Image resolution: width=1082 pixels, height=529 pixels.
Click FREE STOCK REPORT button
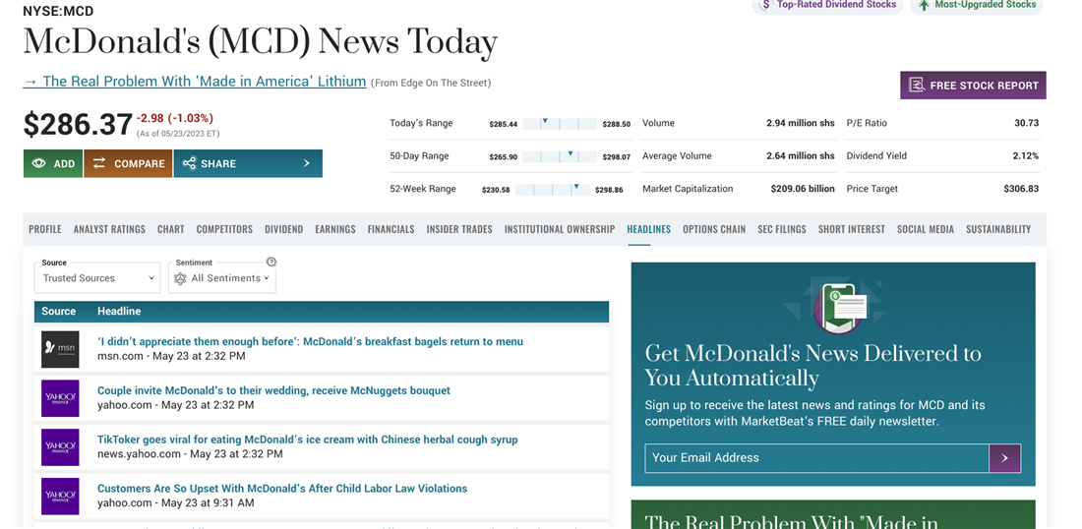pos(973,86)
